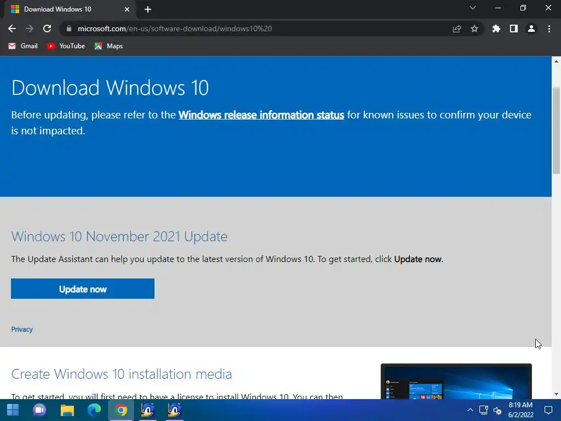This screenshot has height=421, width=561.
Task: Open the Teams chat taskbar icon
Action: [x=39, y=410]
